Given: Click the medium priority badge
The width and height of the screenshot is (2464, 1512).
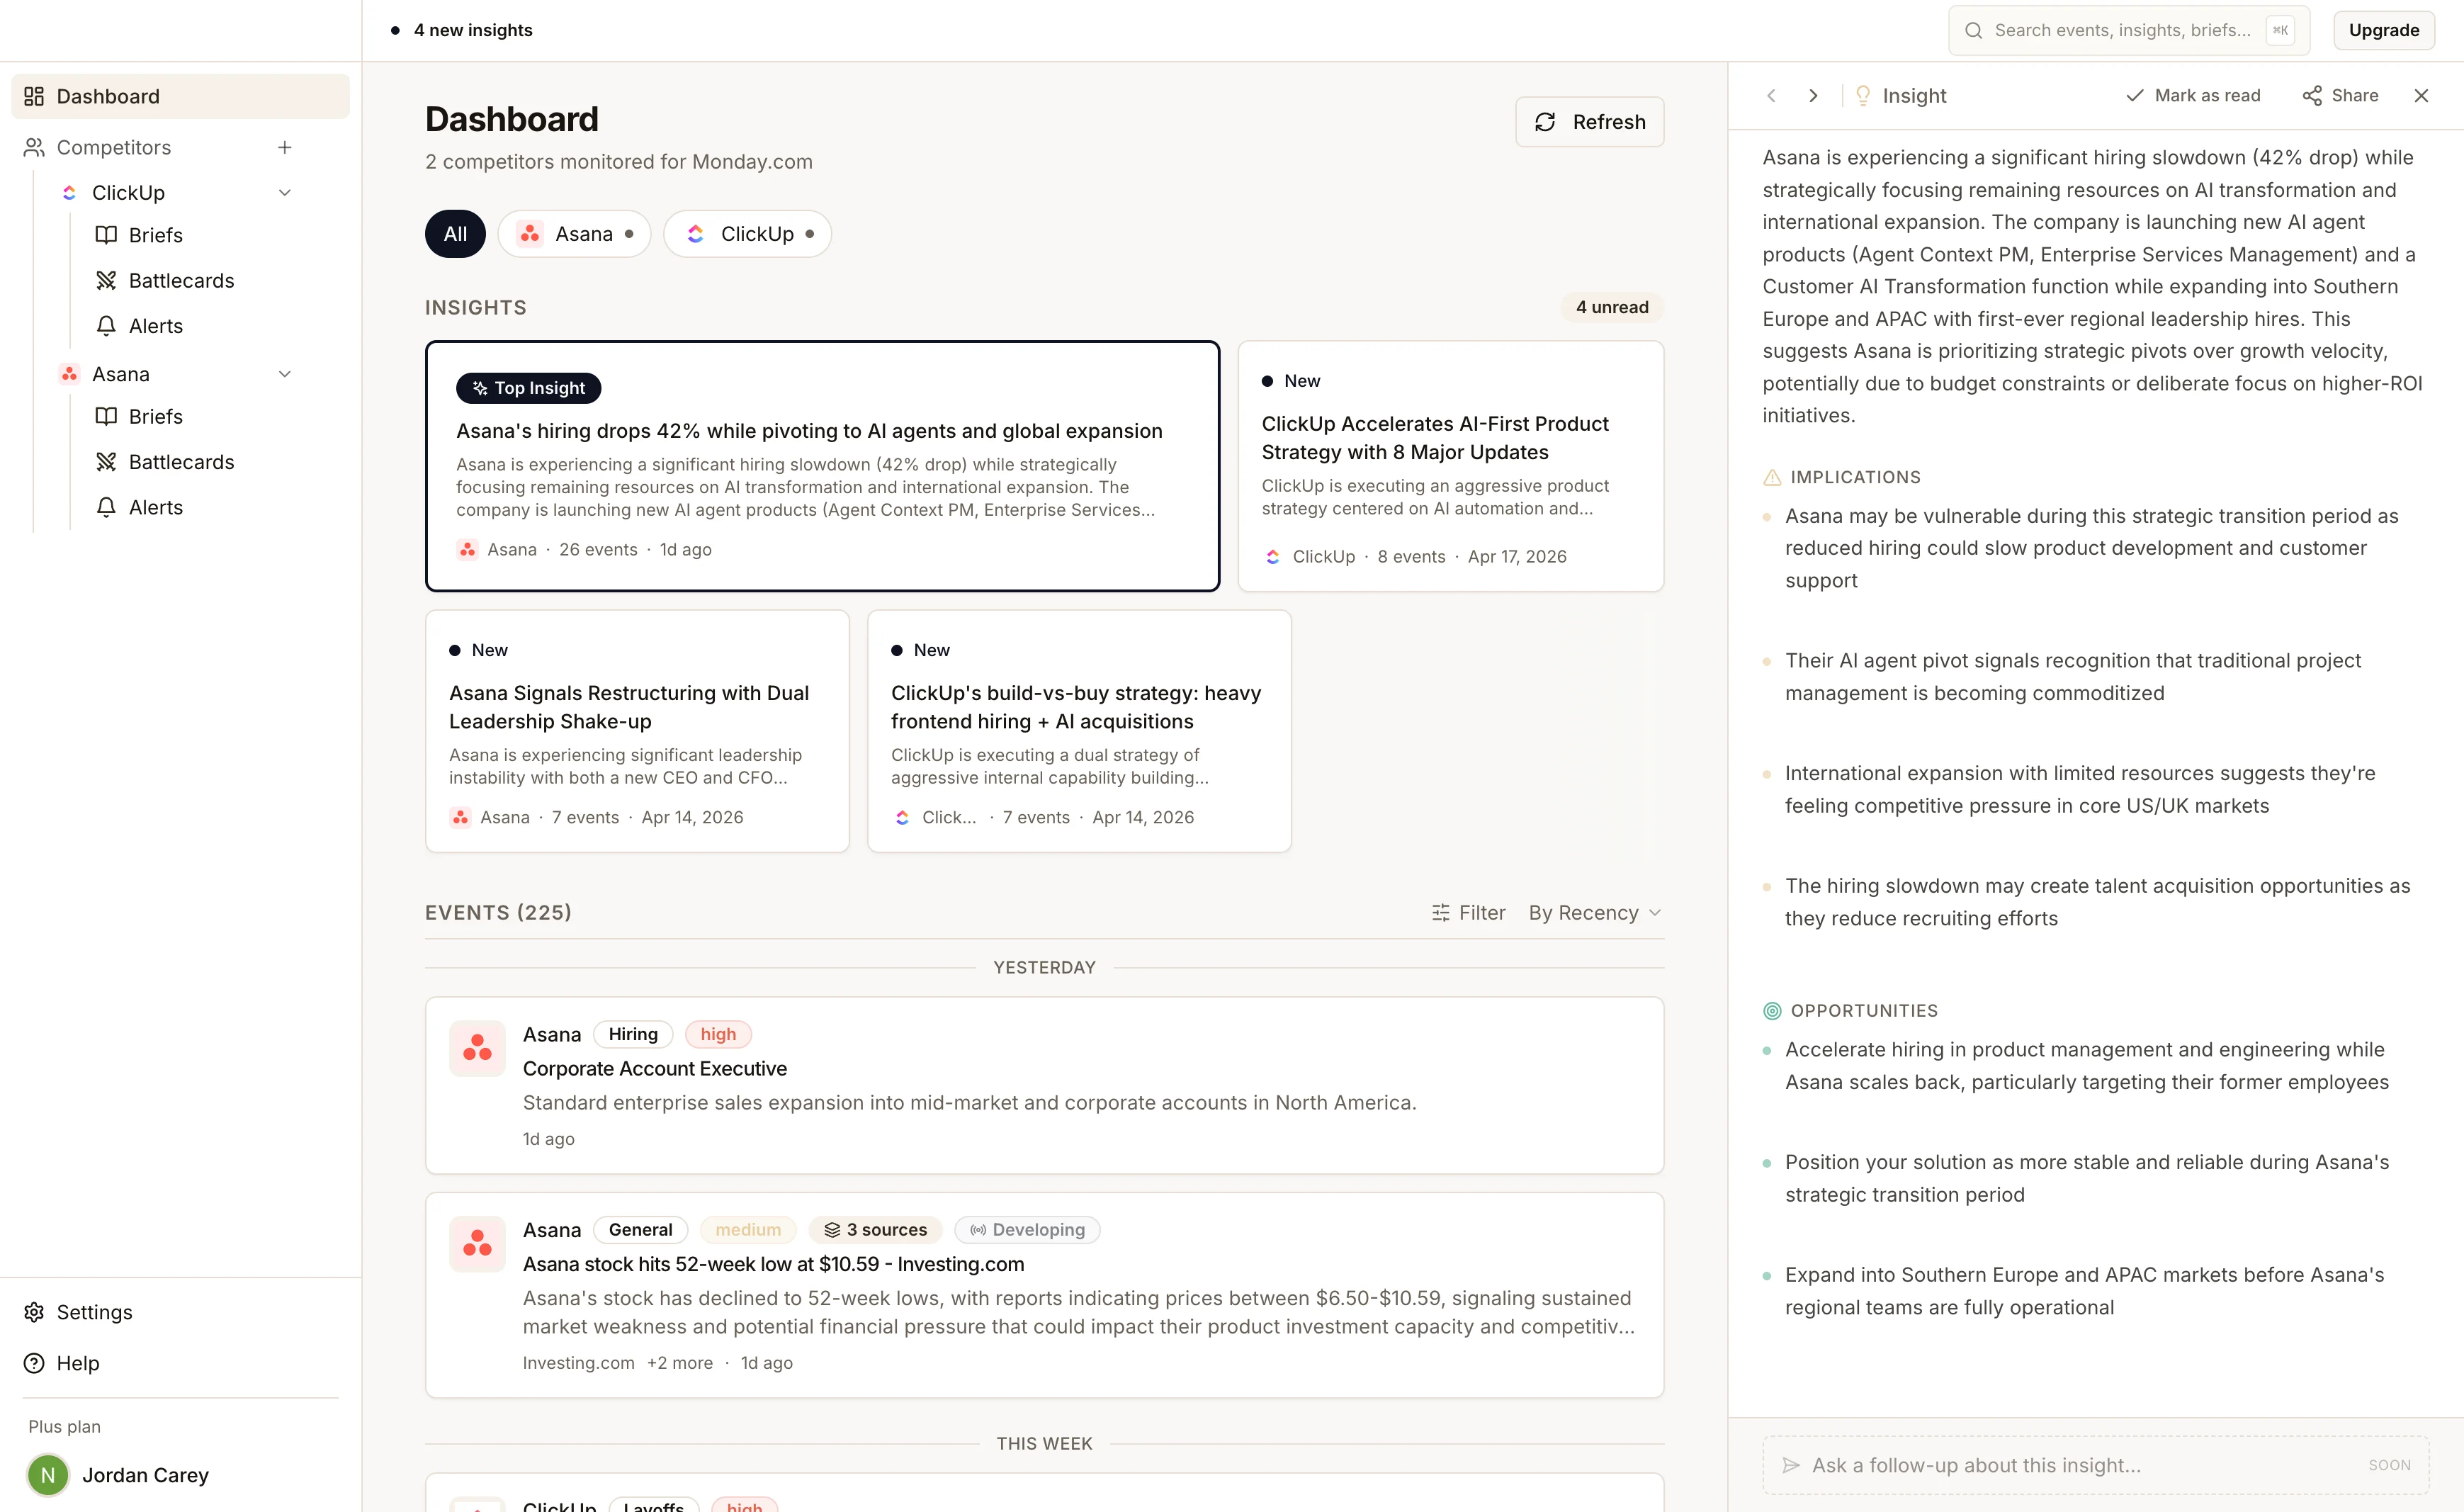Looking at the screenshot, I should 748,1229.
